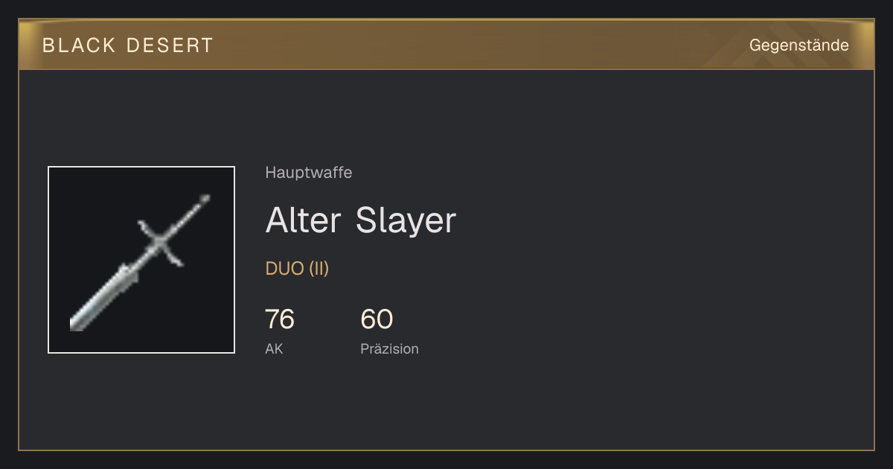Viewport: 893px width, 469px height.
Task: Click the DUO (II) enhancement level
Action: pos(297,269)
